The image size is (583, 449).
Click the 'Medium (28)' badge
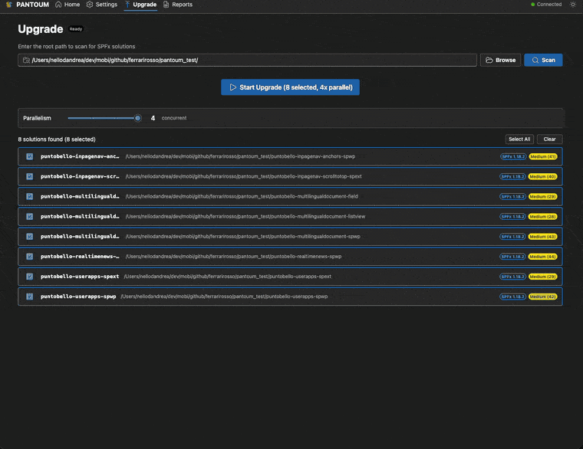point(543,217)
